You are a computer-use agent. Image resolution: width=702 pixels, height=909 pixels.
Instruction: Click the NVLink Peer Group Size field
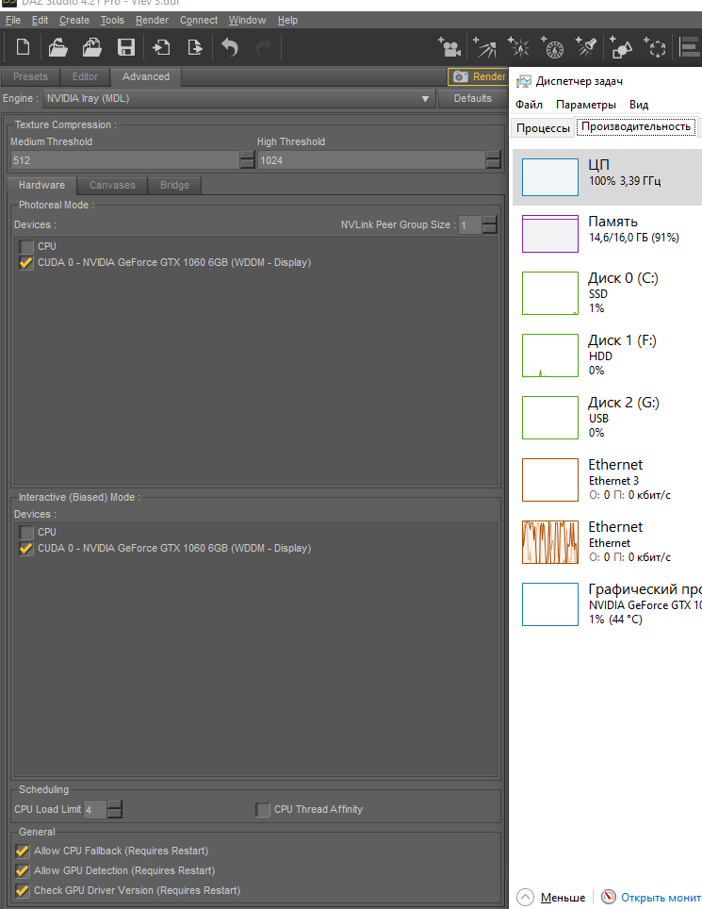(470, 225)
